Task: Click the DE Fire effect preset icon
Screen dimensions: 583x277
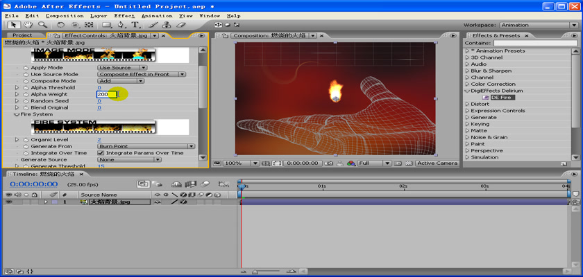Action: 486,98
